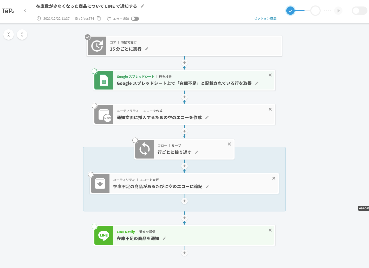This screenshot has width=369, height=268.
Task: Click the bell icon next to エラー通知
Action: (x=108, y=18)
